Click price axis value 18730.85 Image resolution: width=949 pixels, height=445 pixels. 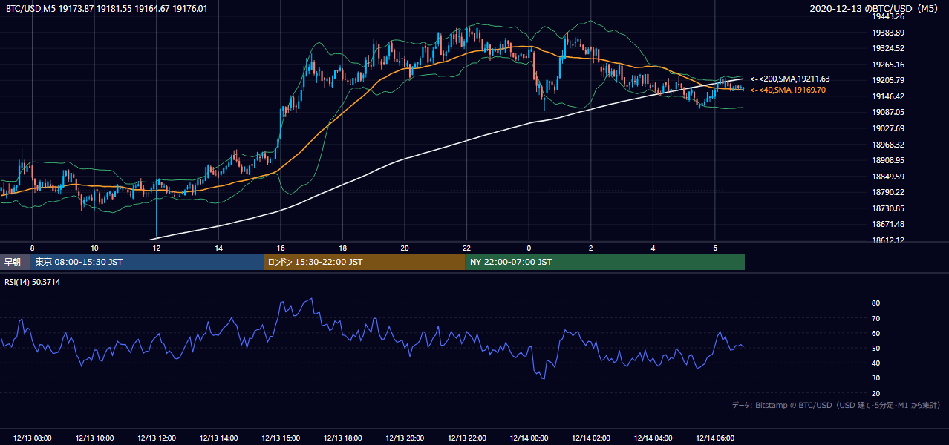tap(888, 208)
